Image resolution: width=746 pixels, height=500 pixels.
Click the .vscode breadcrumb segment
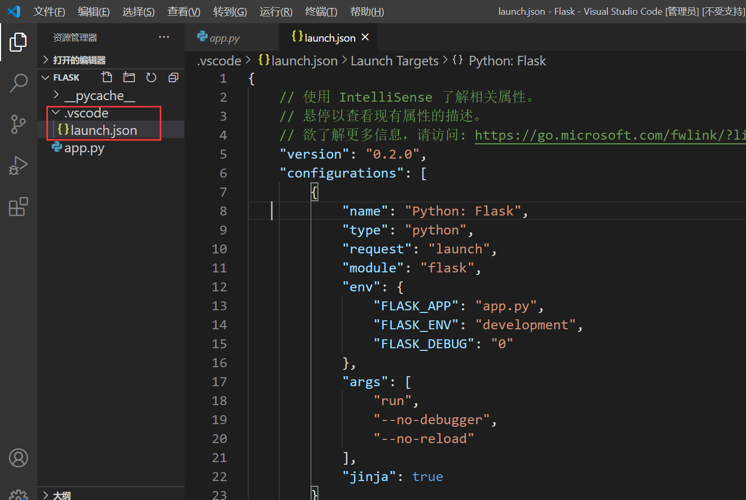(219, 61)
